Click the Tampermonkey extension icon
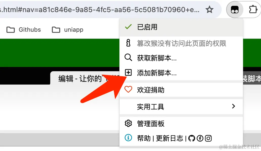 pyautogui.click(x=235, y=10)
